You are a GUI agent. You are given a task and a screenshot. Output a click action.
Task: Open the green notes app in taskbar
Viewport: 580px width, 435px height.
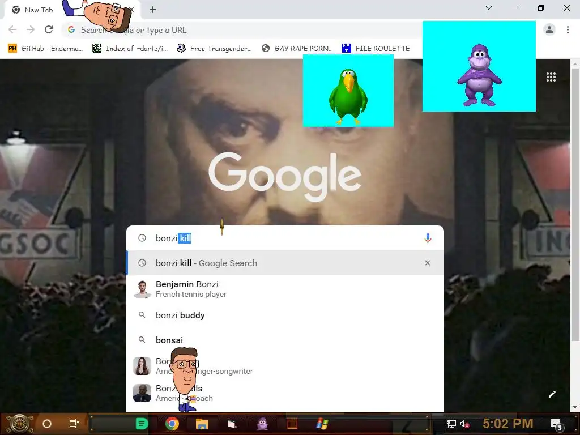click(142, 424)
